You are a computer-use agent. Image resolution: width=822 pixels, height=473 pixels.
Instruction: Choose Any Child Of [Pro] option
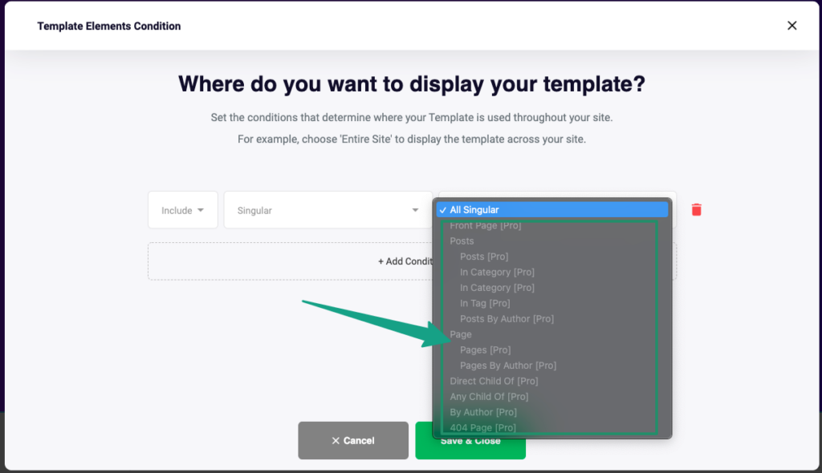pos(489,397)
